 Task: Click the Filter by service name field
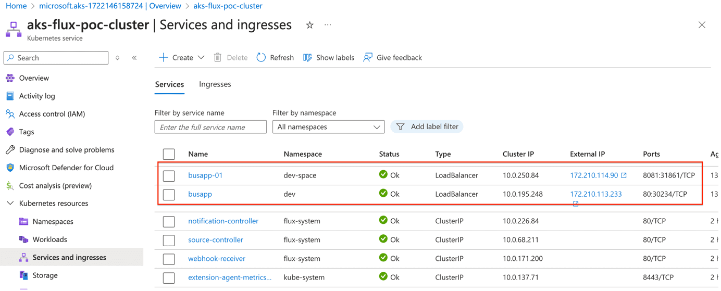(210, 127)
